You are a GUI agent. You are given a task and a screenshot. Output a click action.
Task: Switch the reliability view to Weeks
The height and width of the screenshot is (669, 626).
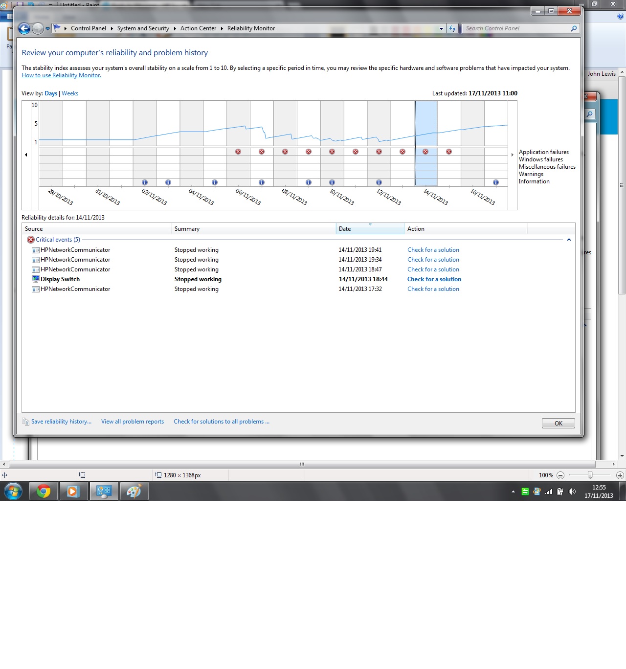click(x=69, y=93)
